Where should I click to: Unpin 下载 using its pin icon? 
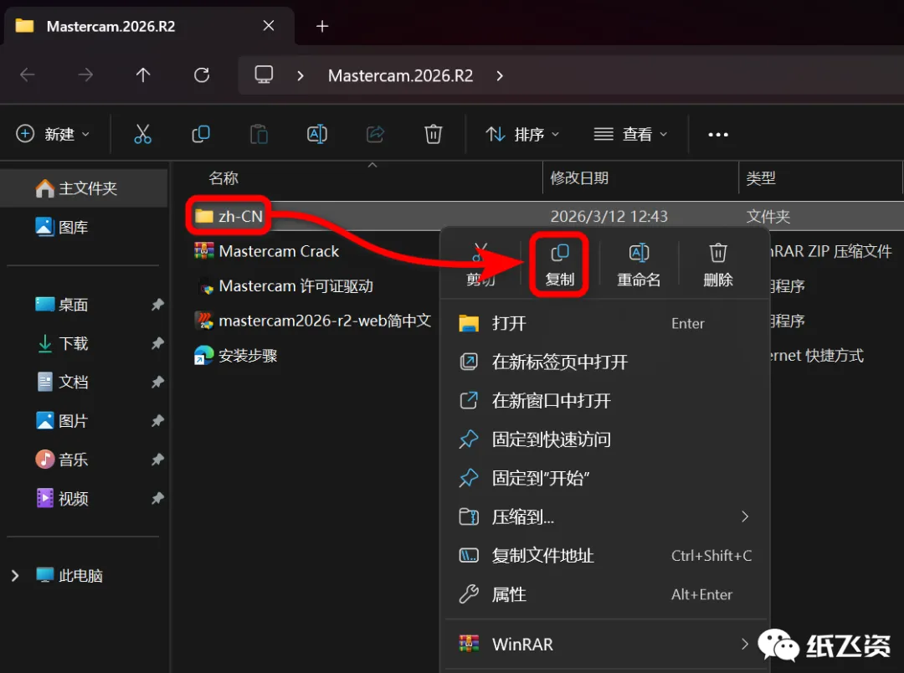[157, 344]
